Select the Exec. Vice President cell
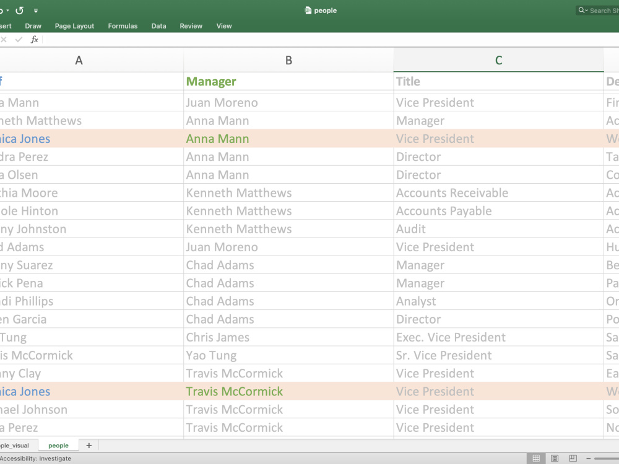This screenshot has height=464, width=619. coord(498,337)
